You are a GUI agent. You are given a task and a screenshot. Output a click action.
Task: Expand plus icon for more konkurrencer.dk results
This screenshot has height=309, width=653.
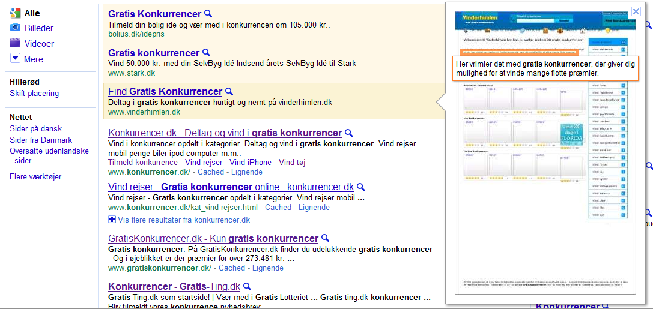coord(112,220)
